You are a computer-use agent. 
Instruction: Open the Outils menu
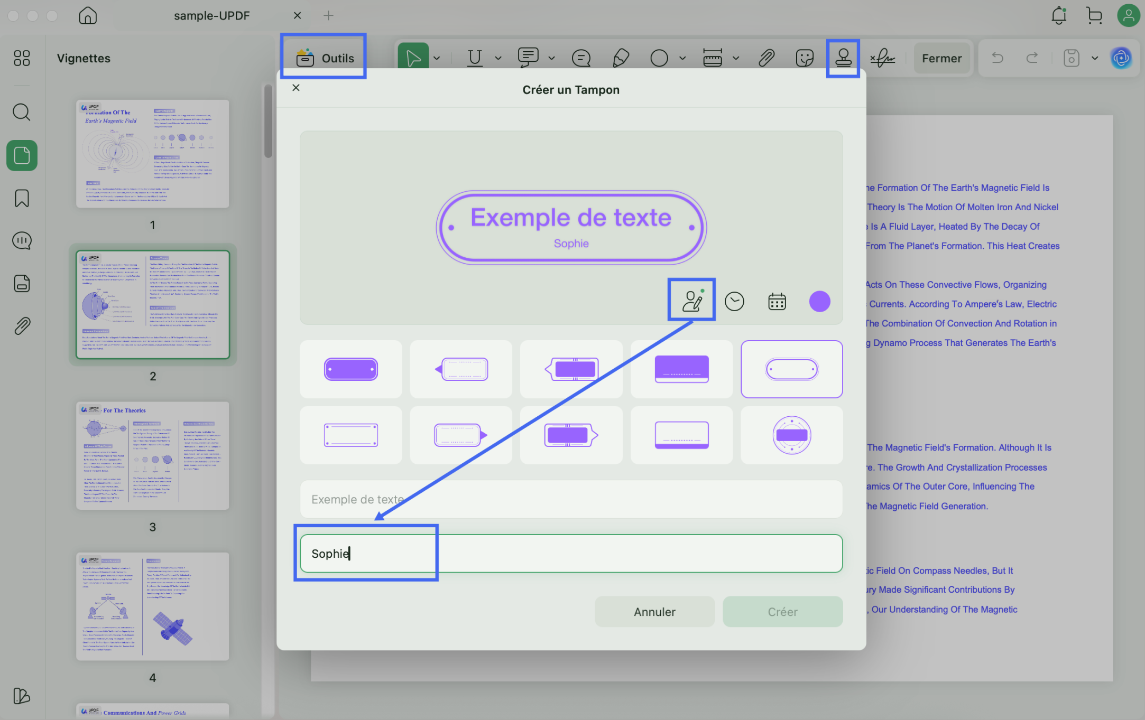[x=324, y=58]
